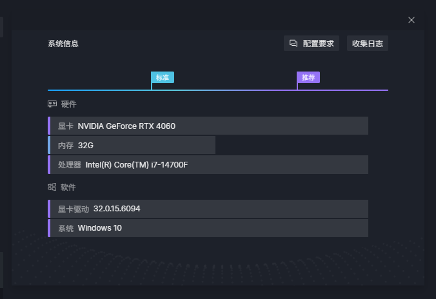The height and width of the screenshot is (299, 436).
Task: Click the 显卡驱动 32.0.15.6094 row
Action: [x=208, y=209]
